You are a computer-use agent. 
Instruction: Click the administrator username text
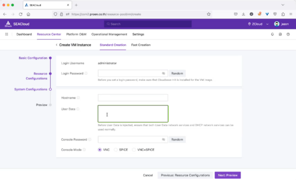107,63
